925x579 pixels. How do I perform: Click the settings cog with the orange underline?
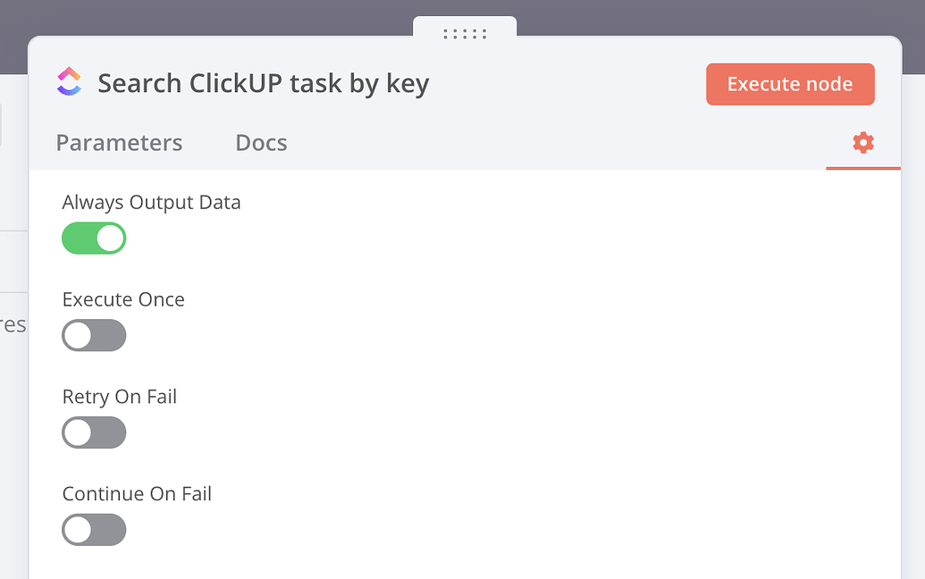[862, 142]
